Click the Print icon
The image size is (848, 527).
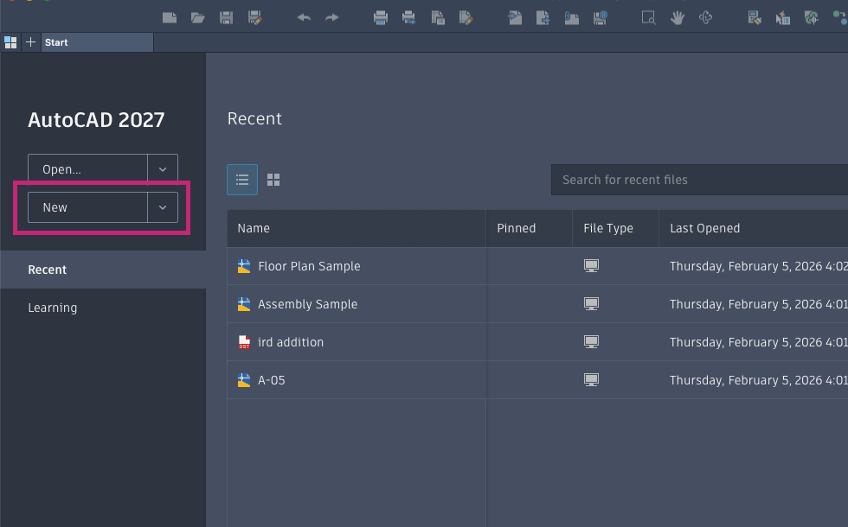click(x=381, y=18)
